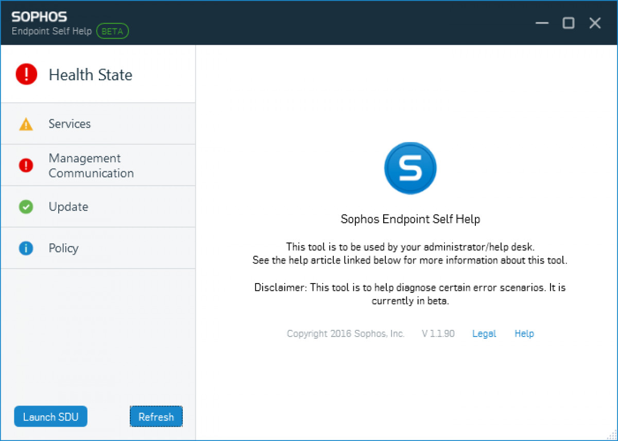Switch to the Update section
The width and height of the screenshot is (618, 441).
(x=68, y=207)
